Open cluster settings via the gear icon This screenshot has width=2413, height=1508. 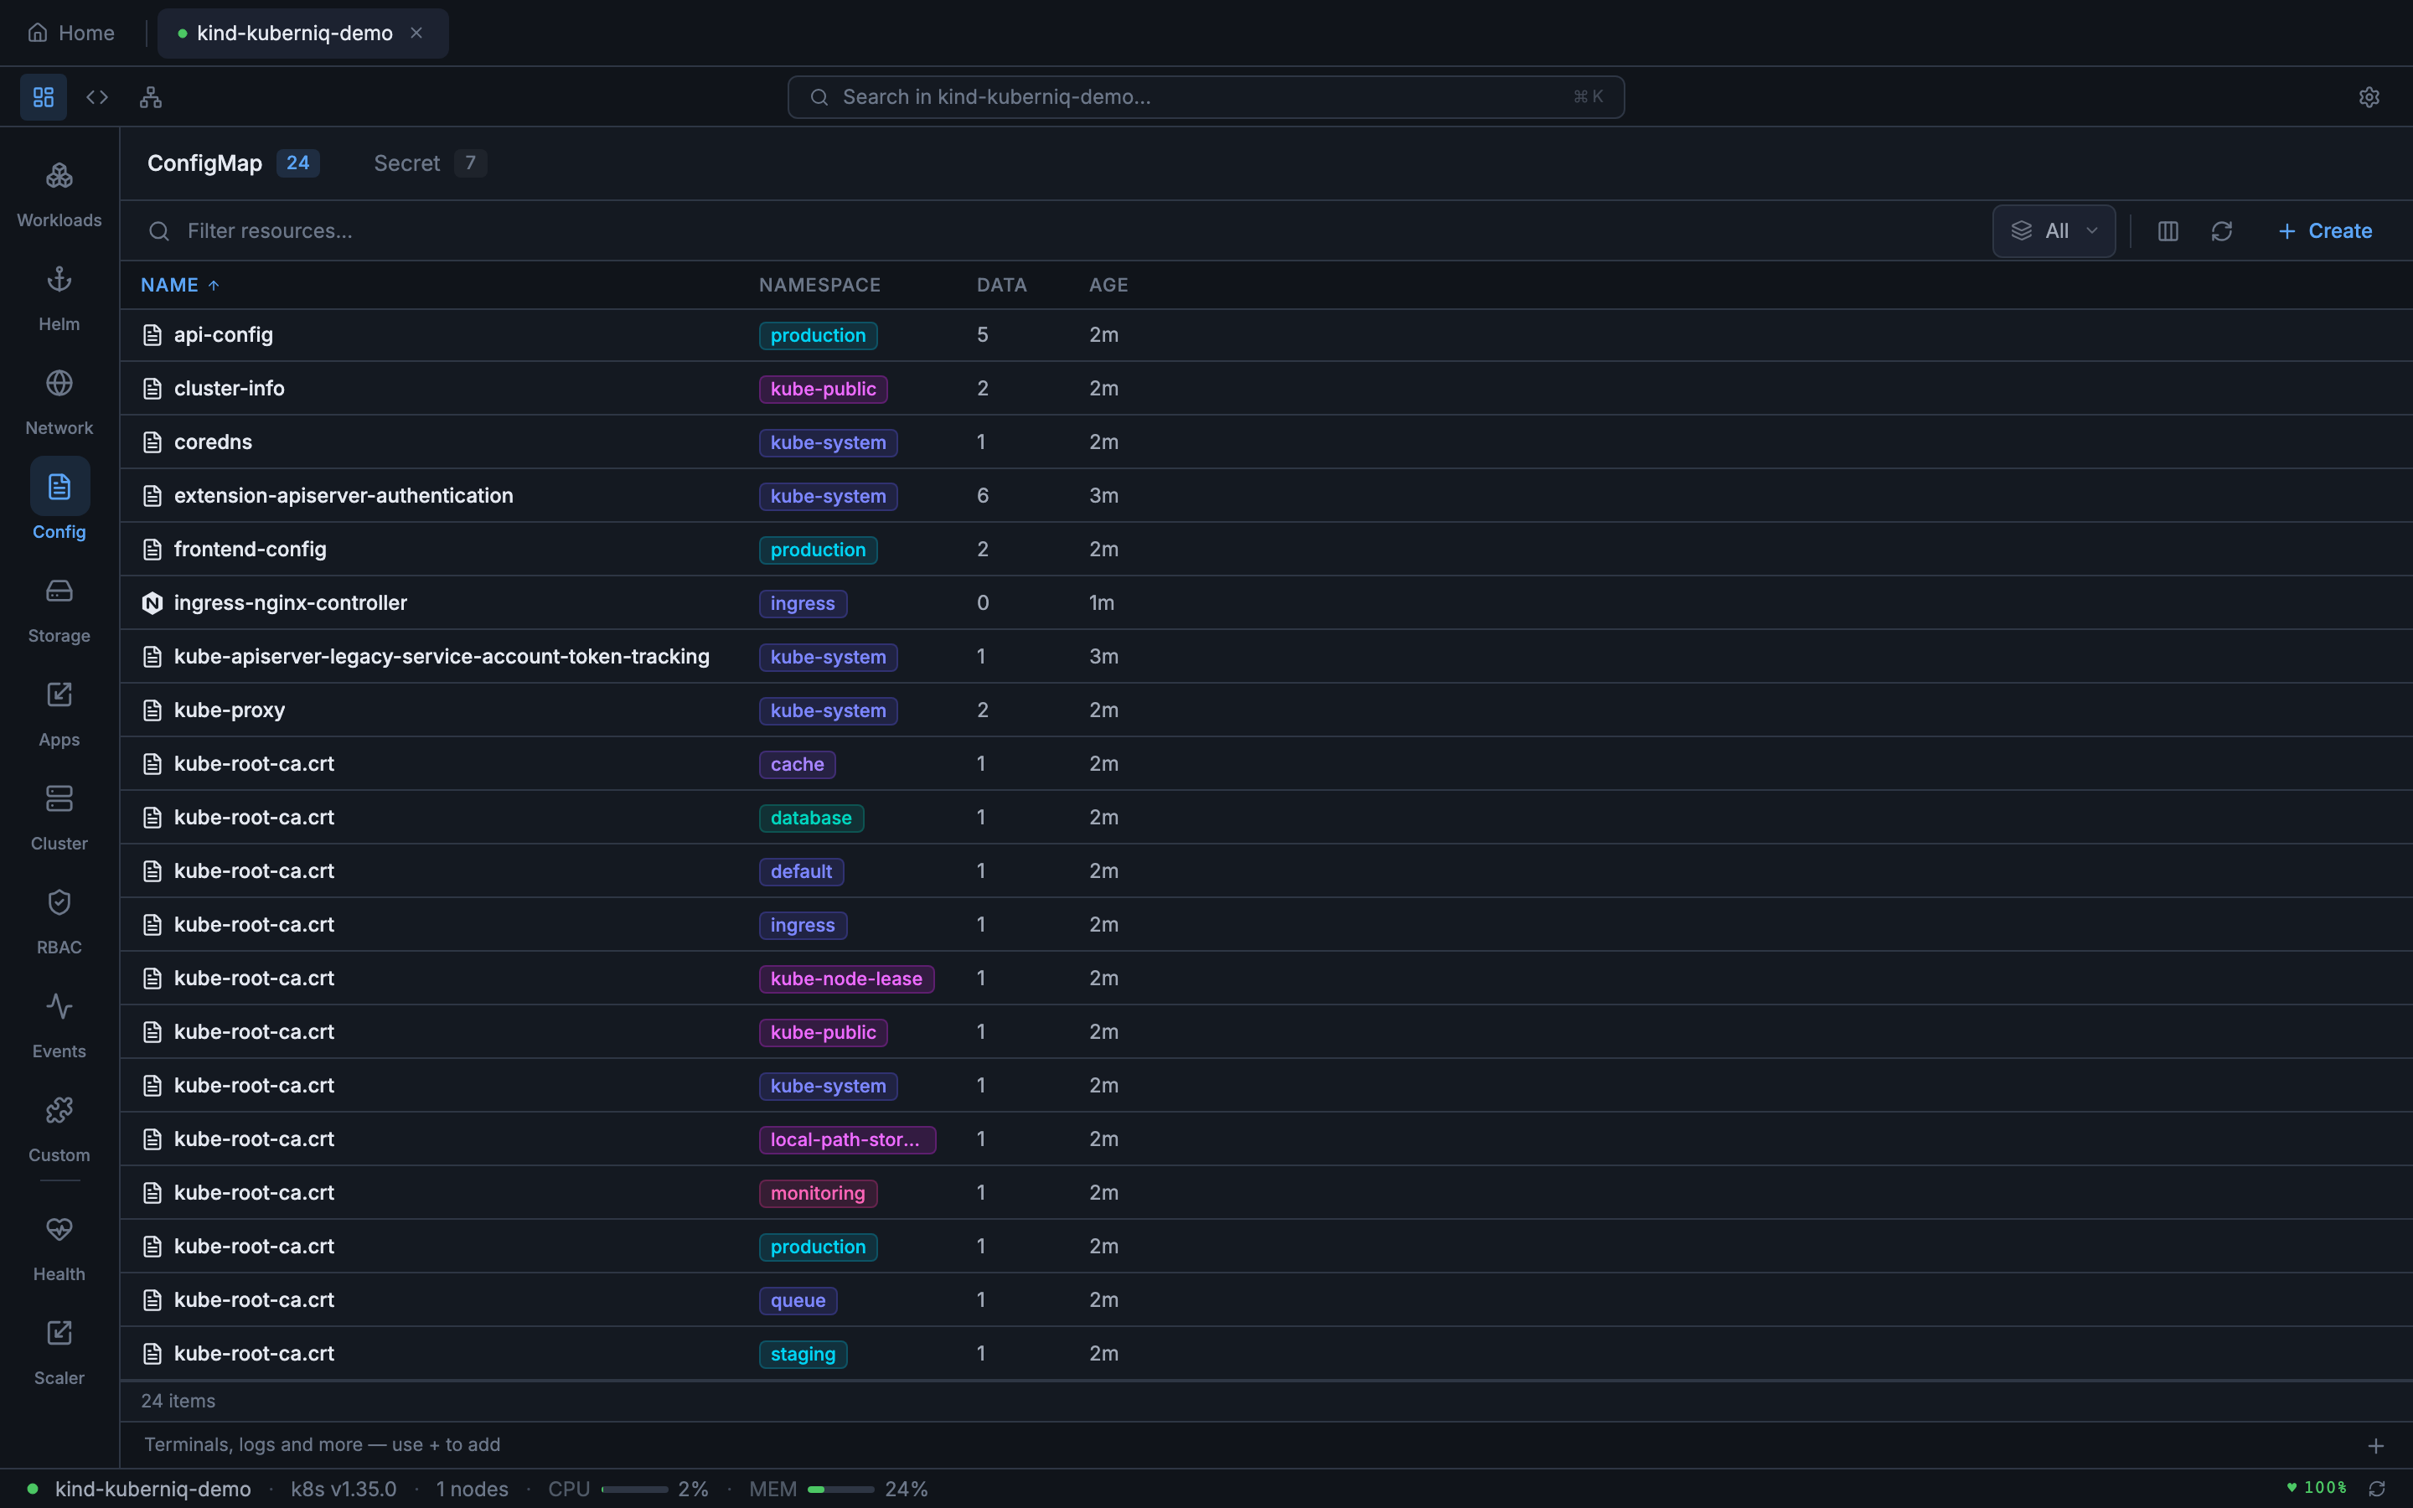2369,96
